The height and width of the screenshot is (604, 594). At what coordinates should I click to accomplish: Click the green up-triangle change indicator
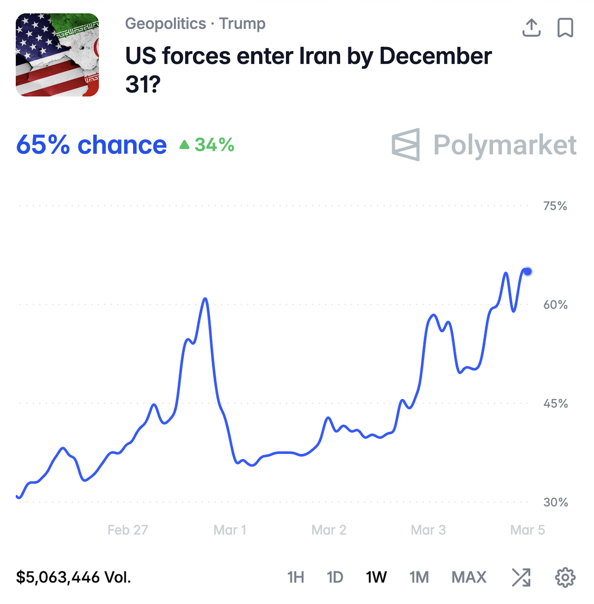point(185,145)
